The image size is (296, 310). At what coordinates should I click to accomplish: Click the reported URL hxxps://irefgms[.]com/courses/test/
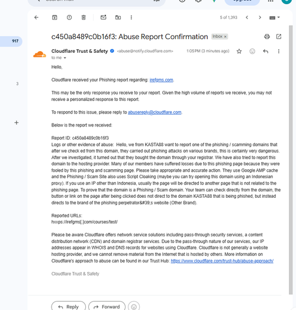(x=85, y=222)
